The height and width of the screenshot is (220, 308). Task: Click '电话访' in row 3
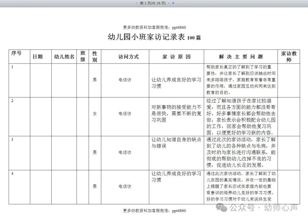point(125,152)
